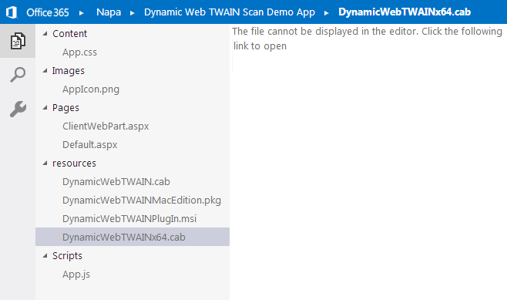Open AppIcon.png file
Screen dimensions: 507x300
click(x=91, y=89)
